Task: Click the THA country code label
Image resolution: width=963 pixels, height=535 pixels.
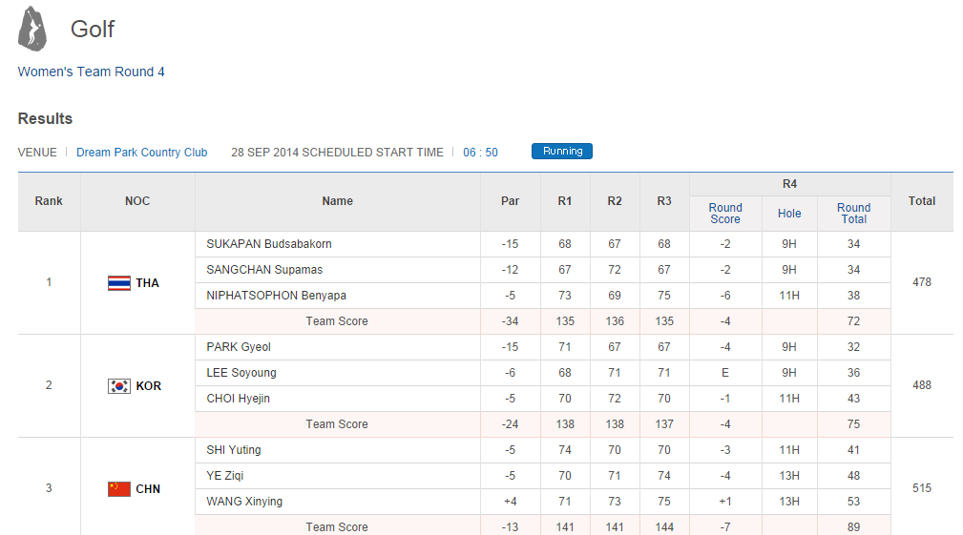Action: point(148,283)
